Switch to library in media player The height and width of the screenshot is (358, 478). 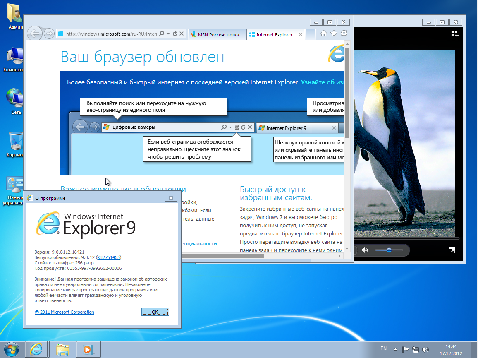click(x=455, y=34)
